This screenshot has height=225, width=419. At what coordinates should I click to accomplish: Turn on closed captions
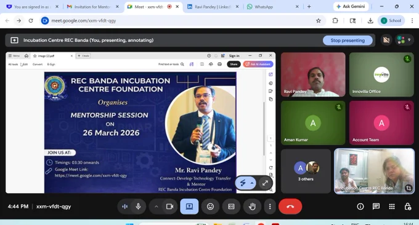(x=231, y=207)
